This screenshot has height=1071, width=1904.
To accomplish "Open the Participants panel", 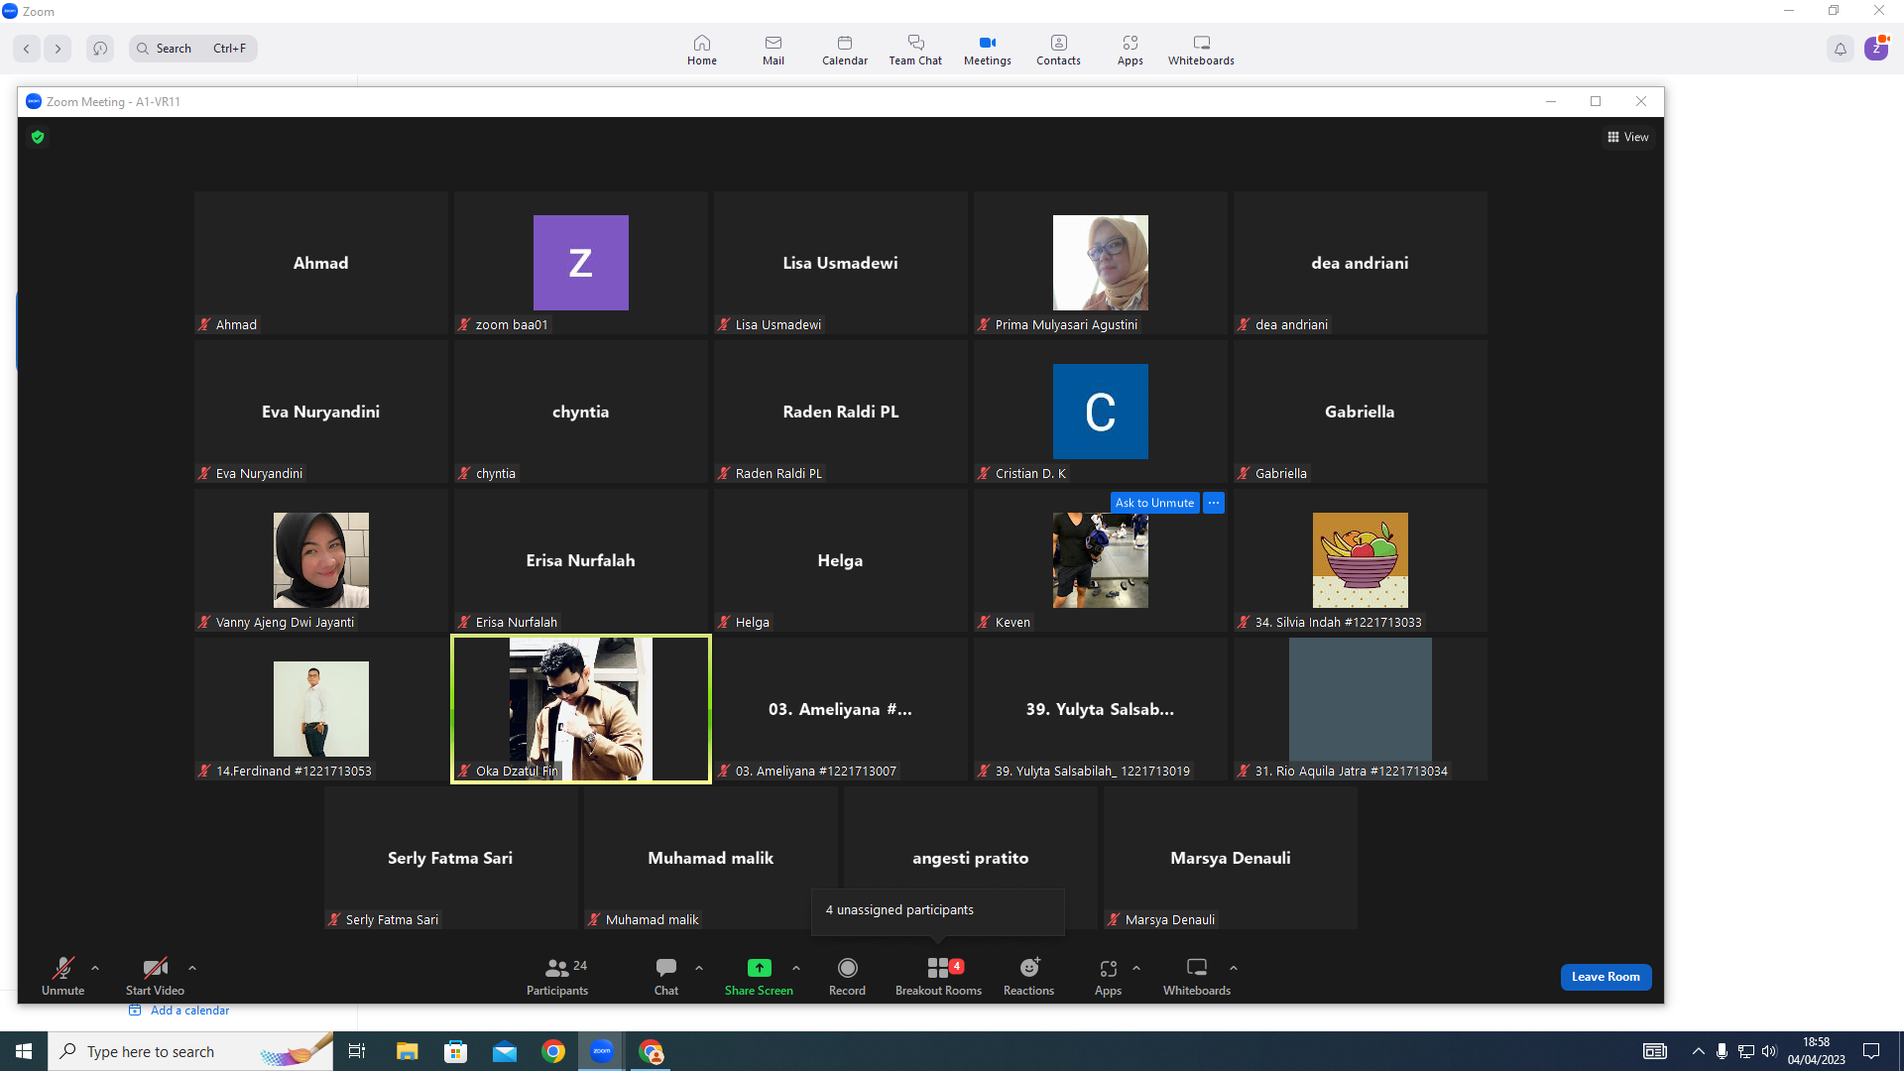I will coord(557,976).
